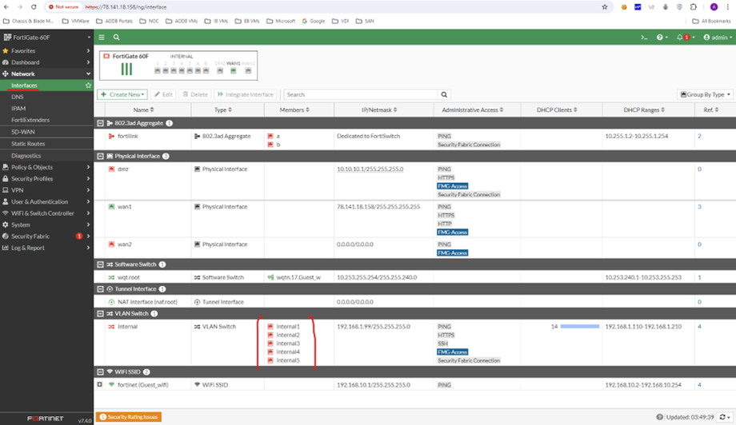Image resolution: width=736 pixels, height=425 pixels.
Task: Click Security Rating Issues button
Action: point(129,417)
